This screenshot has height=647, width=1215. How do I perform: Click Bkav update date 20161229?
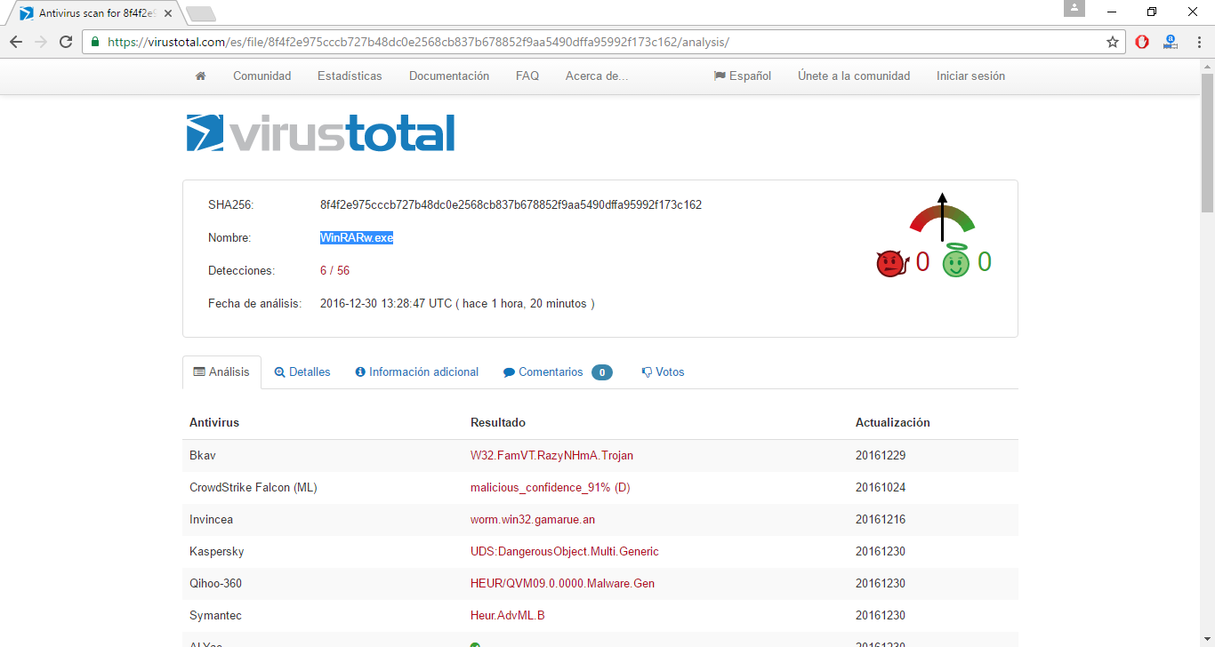(x=881, y=456)
